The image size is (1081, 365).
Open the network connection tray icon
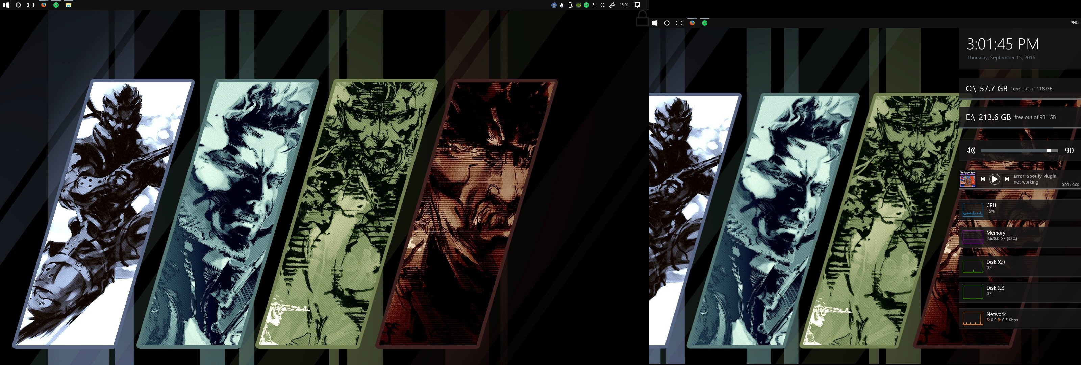pyautogui.click(x=594, y=5)
